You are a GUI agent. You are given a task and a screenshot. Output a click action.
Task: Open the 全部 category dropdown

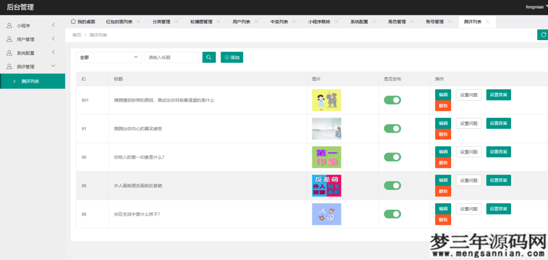pyautogui.click(x=109, y=57)
